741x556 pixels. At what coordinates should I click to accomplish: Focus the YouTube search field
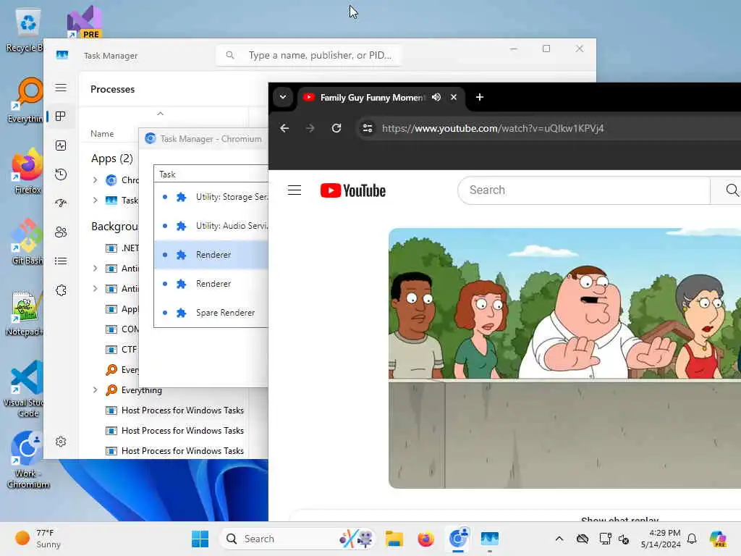tap(584, 190)
